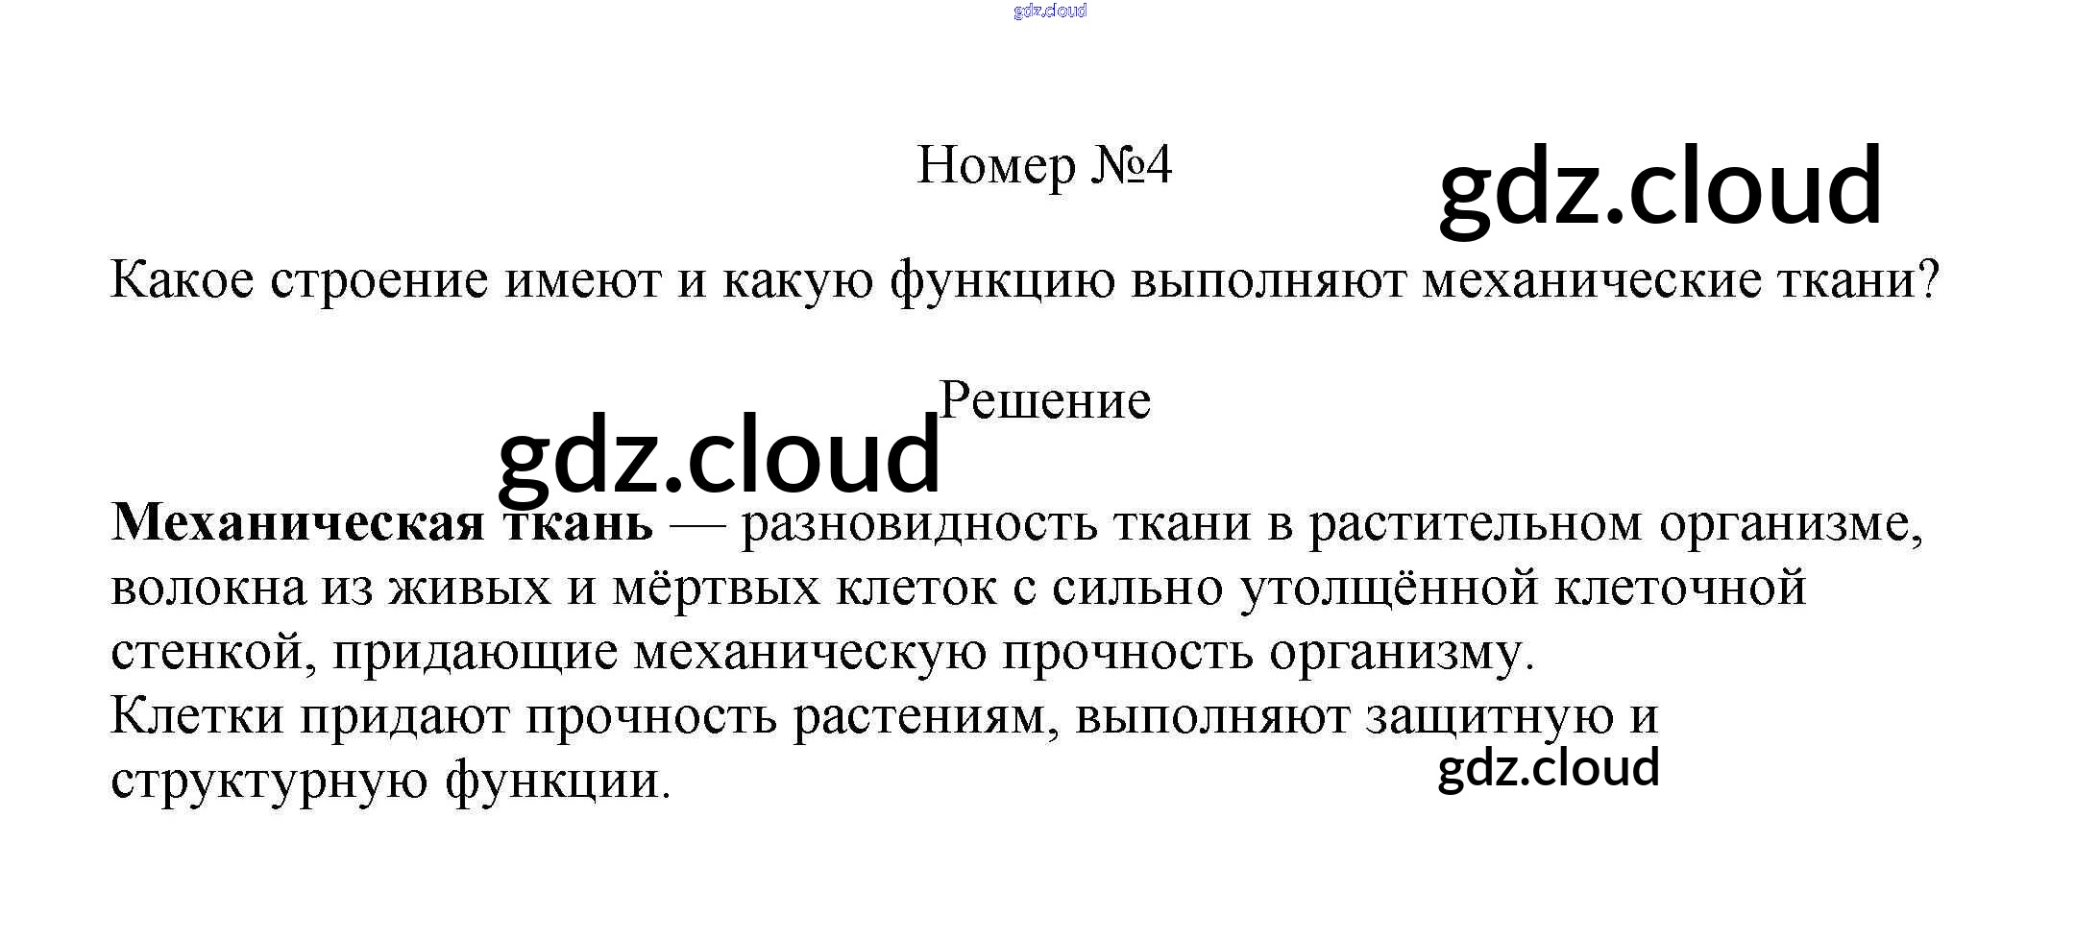Image resolution: width=2100 pixels, height=938 pixels.
Task: Click the word 'структурную' on the last line
Action: [x=269, y=780]
